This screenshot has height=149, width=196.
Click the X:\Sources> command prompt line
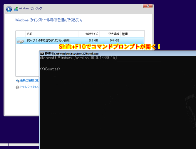(x=50, y=69)
